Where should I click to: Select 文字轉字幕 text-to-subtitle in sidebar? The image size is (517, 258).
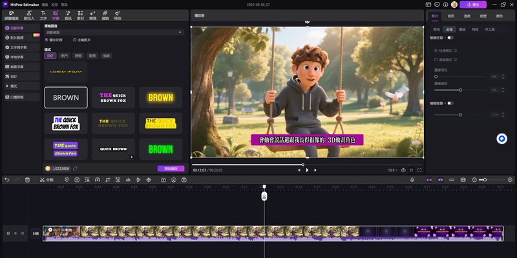coord(22,47)
